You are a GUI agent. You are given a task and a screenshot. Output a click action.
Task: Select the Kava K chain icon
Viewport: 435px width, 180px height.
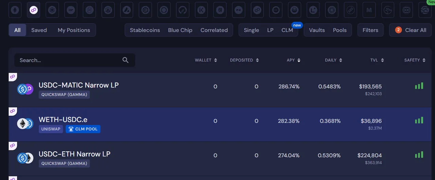[201, 10]
